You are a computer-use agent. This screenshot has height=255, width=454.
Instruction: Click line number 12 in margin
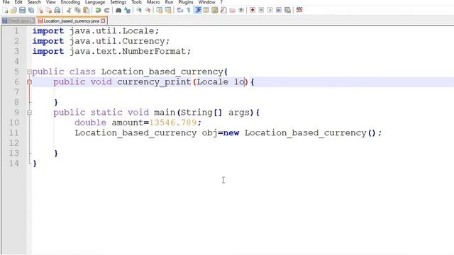(x=13, y=143)
